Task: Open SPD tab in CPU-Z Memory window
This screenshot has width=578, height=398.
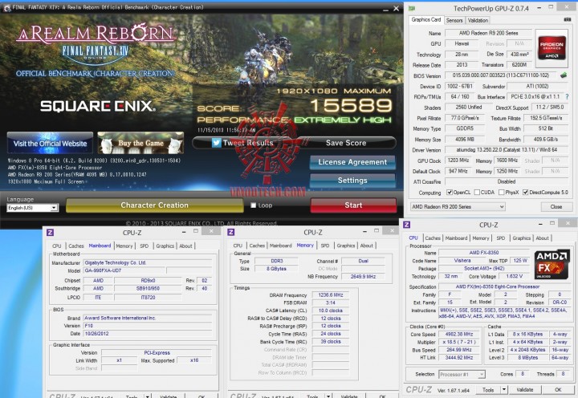Action: click(x=325, y=246)
